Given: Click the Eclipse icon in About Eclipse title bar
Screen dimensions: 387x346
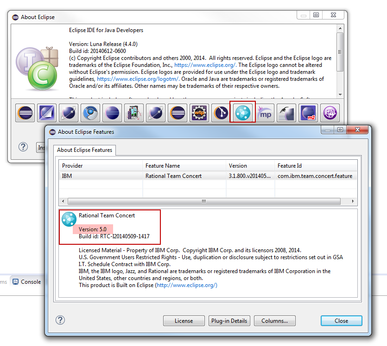Looking at the screenshot, I should pyautogui.click(x=15, y=17).
